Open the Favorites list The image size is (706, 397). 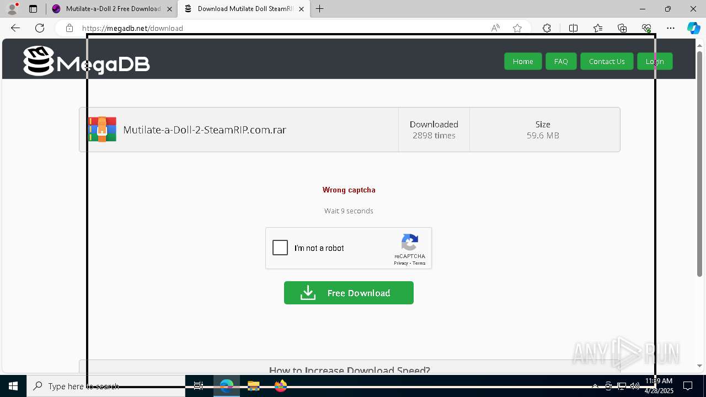click(x=598, y=28)
